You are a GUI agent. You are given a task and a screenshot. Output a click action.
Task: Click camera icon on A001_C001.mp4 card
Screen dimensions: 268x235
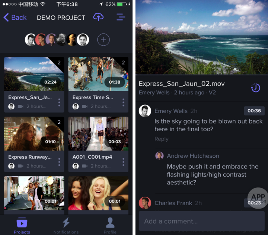pyautogui.click(x=84, y=166)
